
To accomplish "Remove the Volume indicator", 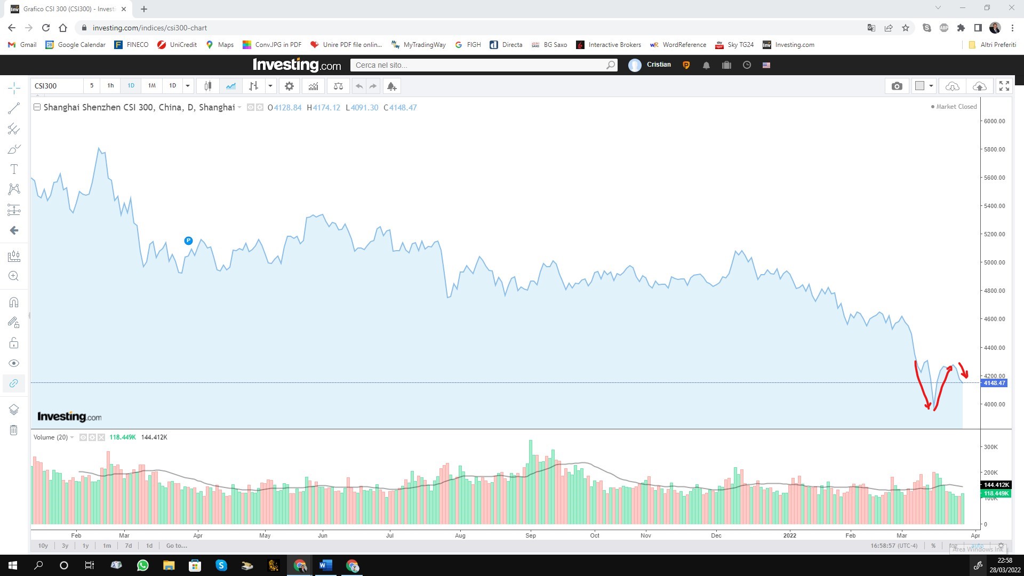I will (x=101, y=437).
